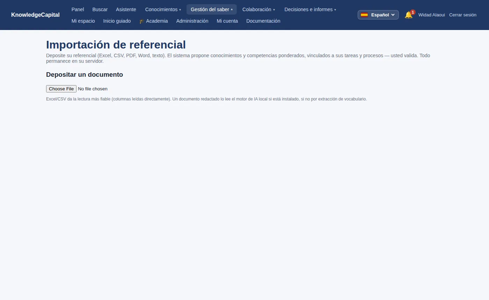Open the notifications bell icon

tap(408, 15)
